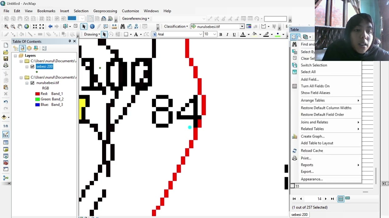Screen dimensions: 389x218
Task: Select the Zoom Out tool
Action: (13, 26)
